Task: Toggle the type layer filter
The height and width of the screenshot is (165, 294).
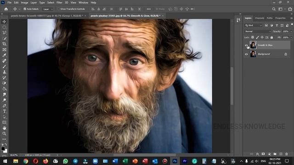Action: click(x=277, y=25)
